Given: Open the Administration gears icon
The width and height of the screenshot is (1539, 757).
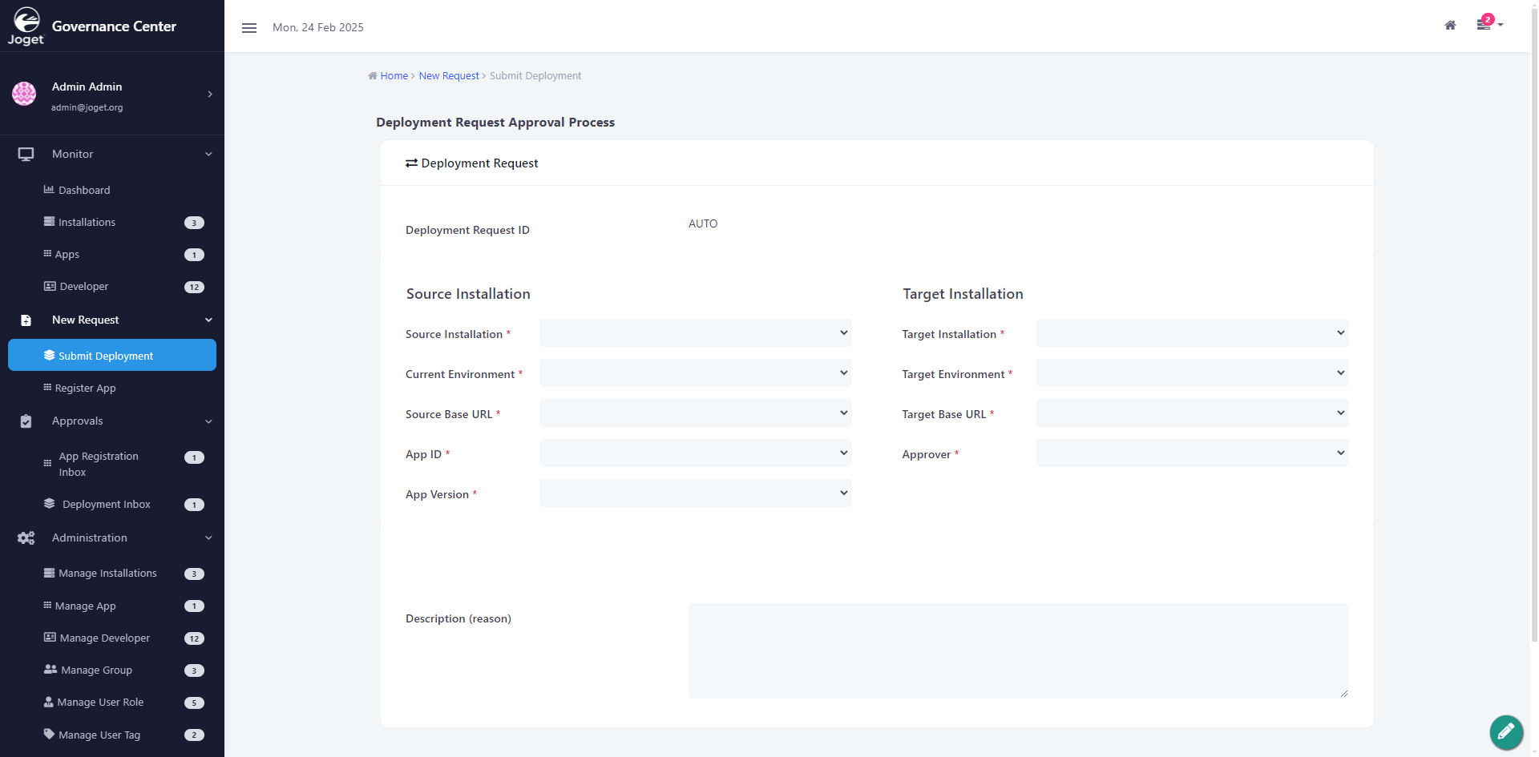Looking at the screenshot, I should click(x=25, y=538).
